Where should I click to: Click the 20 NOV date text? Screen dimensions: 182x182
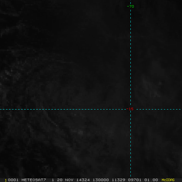pos(65,180)
